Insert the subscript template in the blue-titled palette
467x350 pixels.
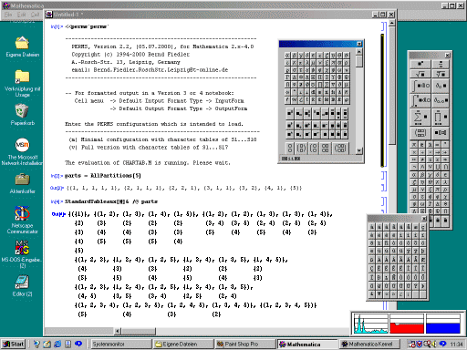[x=299, y=114]
